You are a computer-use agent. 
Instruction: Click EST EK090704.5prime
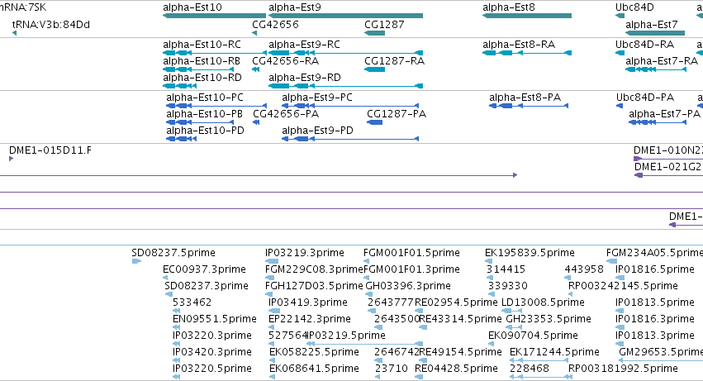pyautogui.click(x=533, y=336)
